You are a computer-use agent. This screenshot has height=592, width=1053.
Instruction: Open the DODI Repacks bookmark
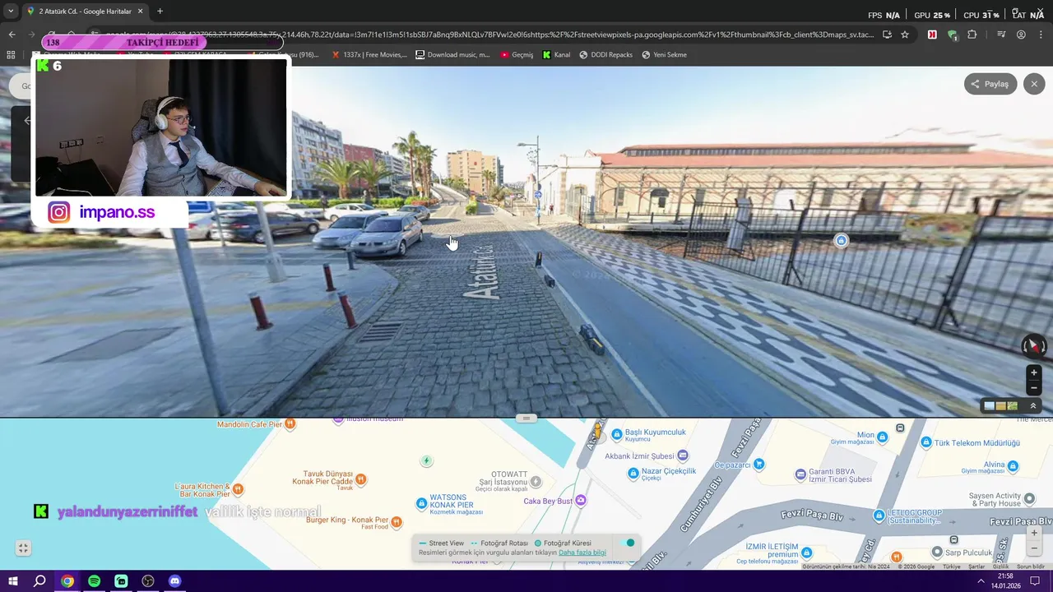(x=605, y=55)
